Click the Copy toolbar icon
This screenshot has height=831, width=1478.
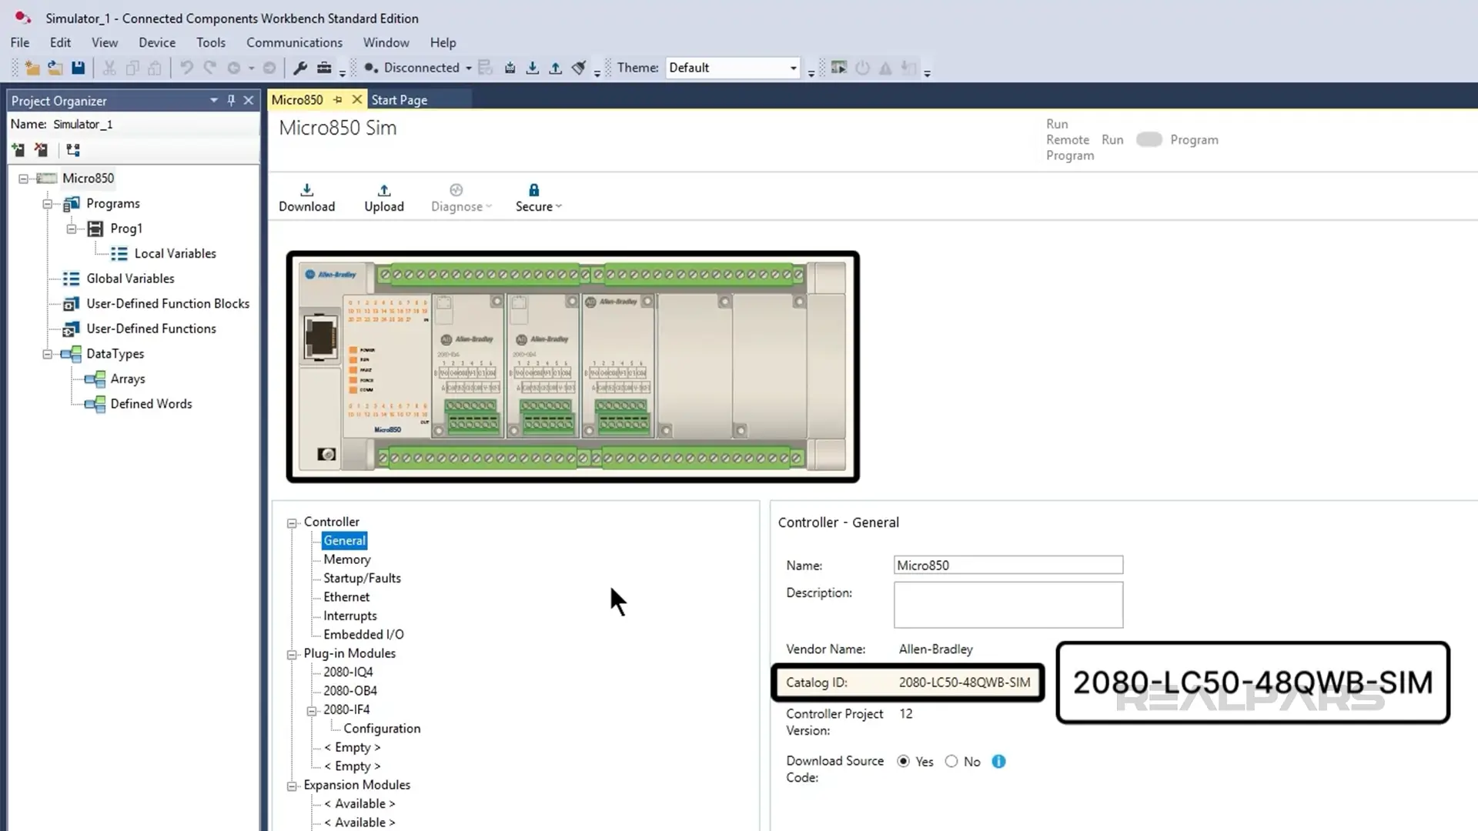132,68
